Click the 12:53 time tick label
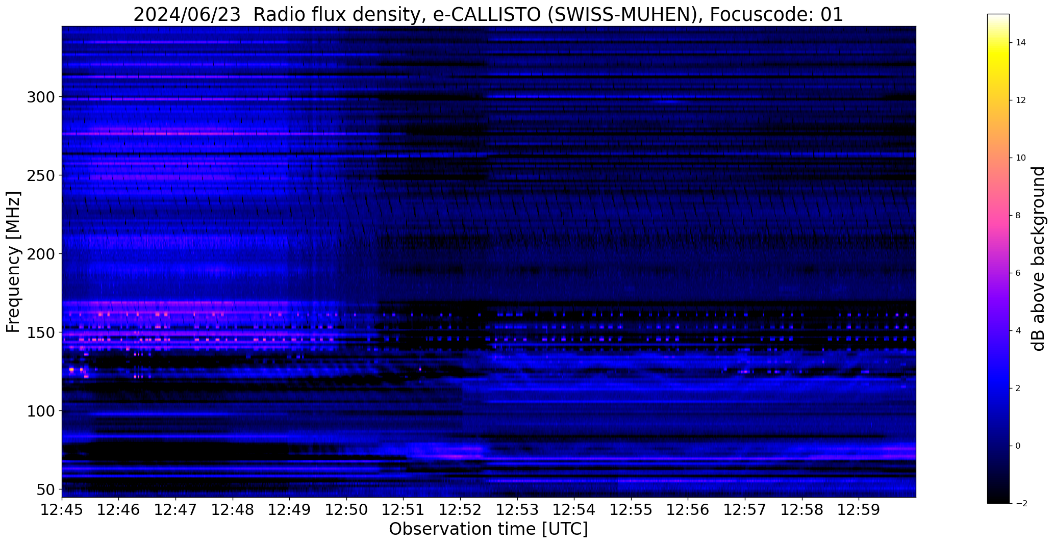The width and height of the screenshot is (1054, 544). point(517,509)
